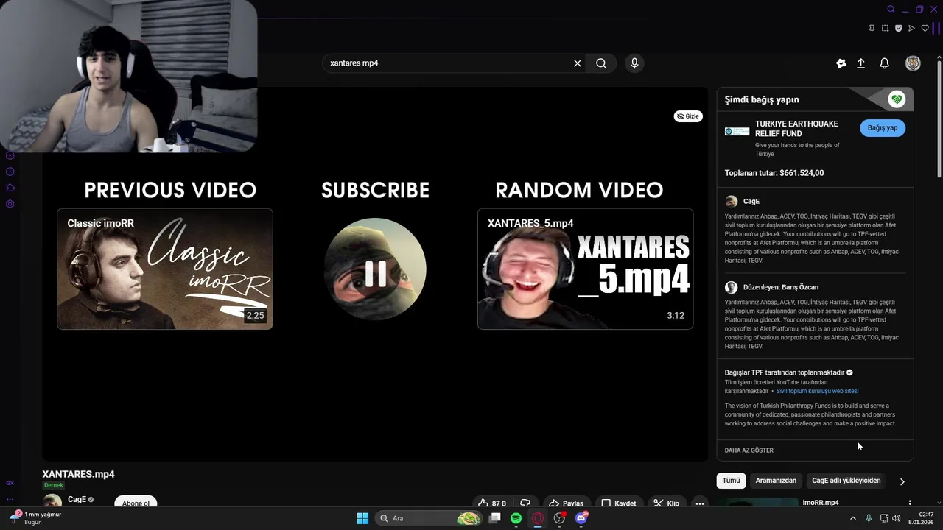Dislike the video with thumbs-down icon

click(525, 503)
